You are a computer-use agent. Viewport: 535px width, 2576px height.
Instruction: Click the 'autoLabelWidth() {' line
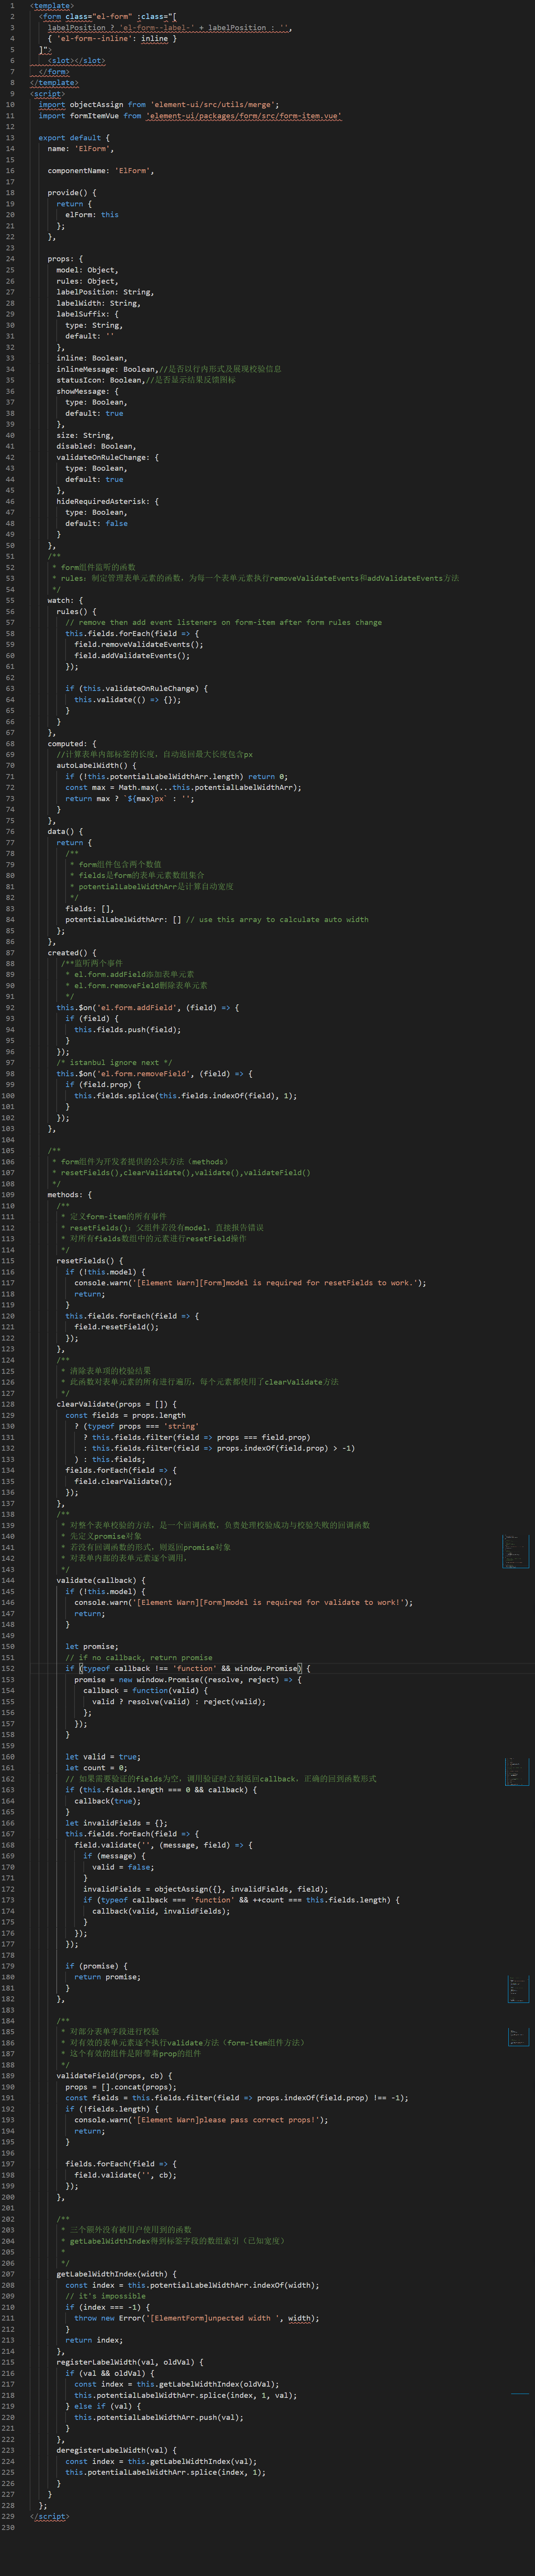pyautogui.click(x=97, y=766)
